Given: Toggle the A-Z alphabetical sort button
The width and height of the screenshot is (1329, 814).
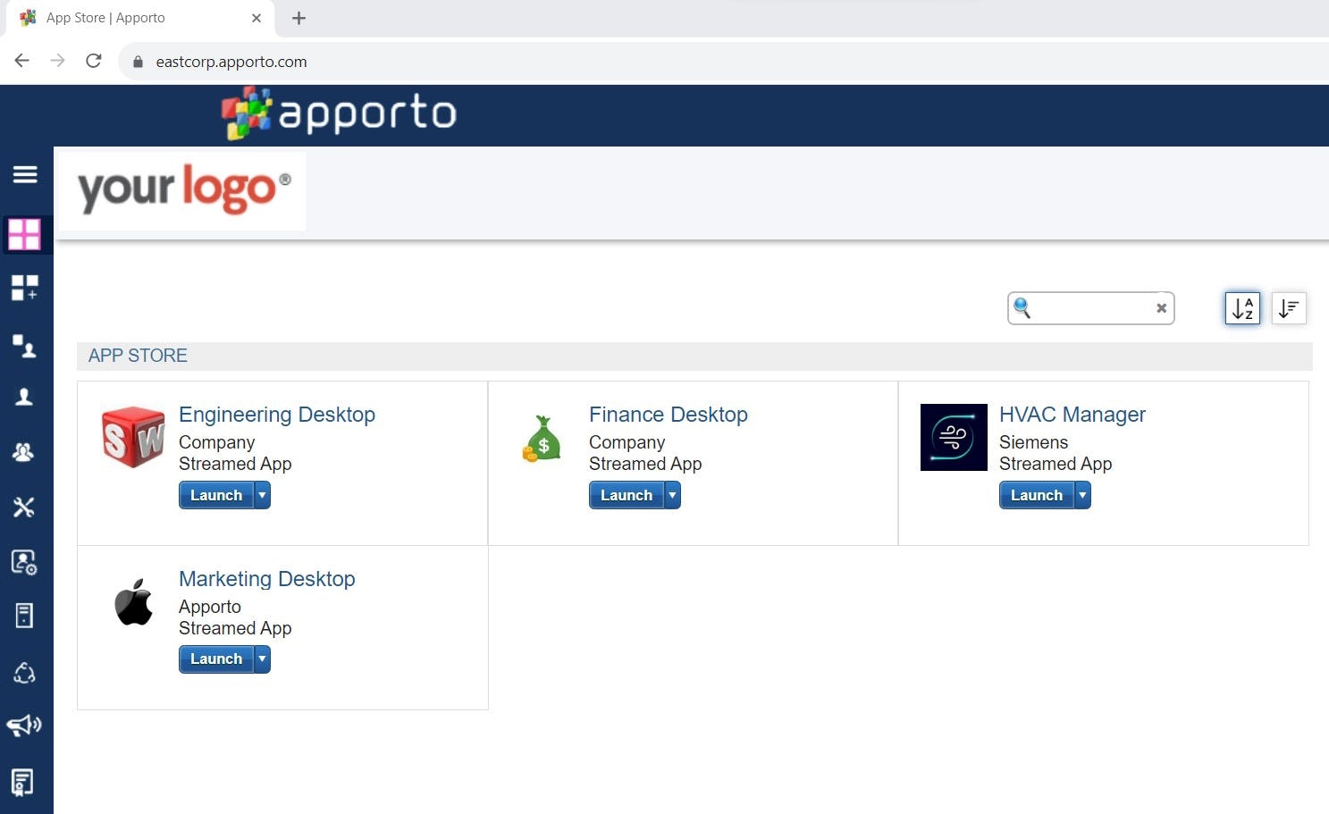Looking at the screenshot, I should pyautogui.click(x=1242, y=308).
